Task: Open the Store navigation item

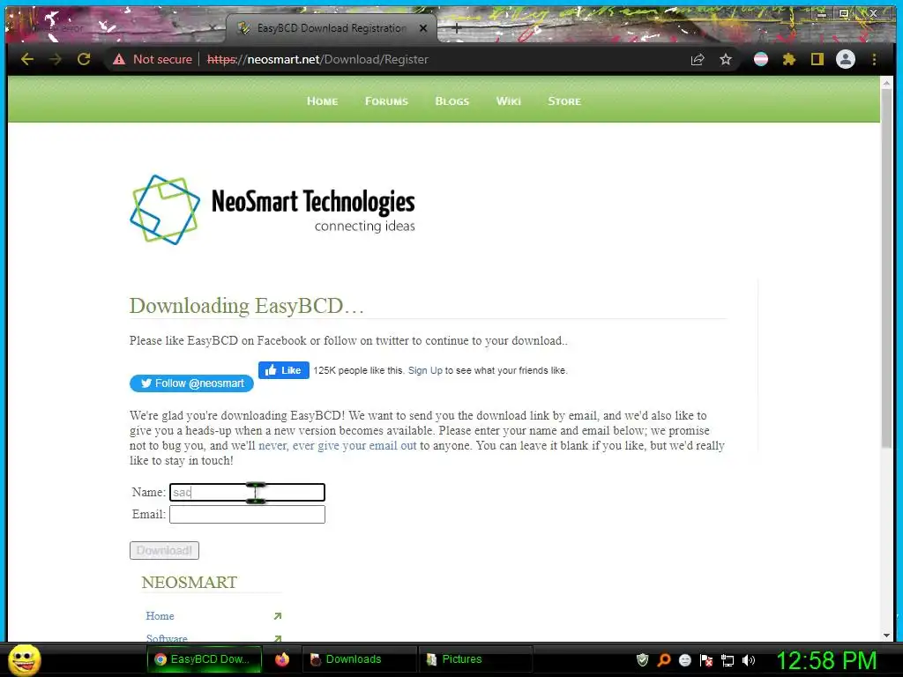Action: [x=564, y=101]
